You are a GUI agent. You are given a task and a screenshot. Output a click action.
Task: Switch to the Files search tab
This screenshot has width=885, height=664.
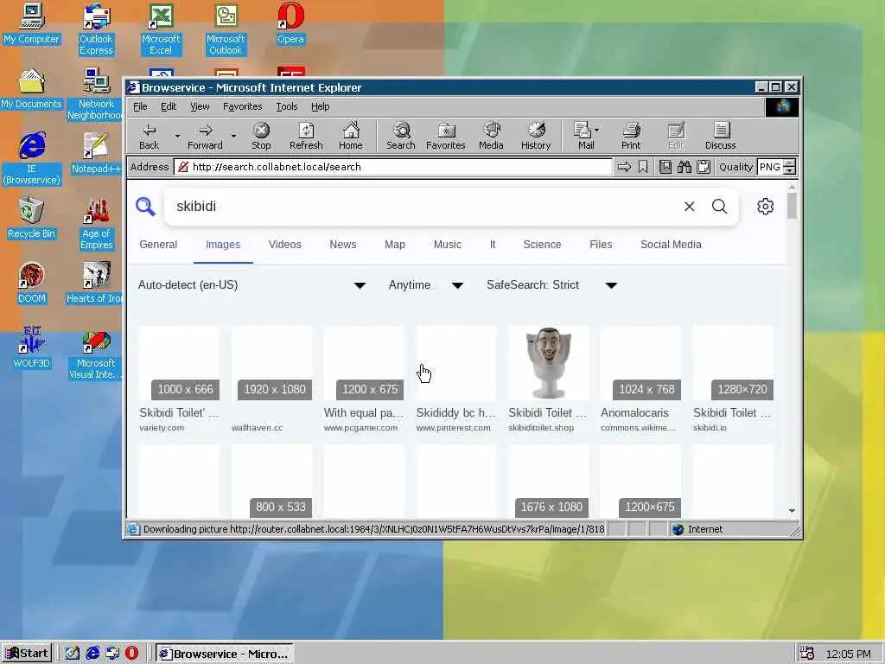(x=601, y=245)
